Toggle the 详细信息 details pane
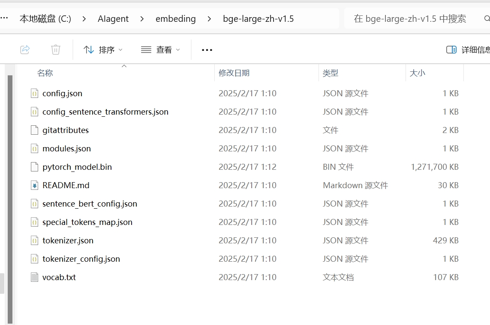 click(x=468, y=50)
